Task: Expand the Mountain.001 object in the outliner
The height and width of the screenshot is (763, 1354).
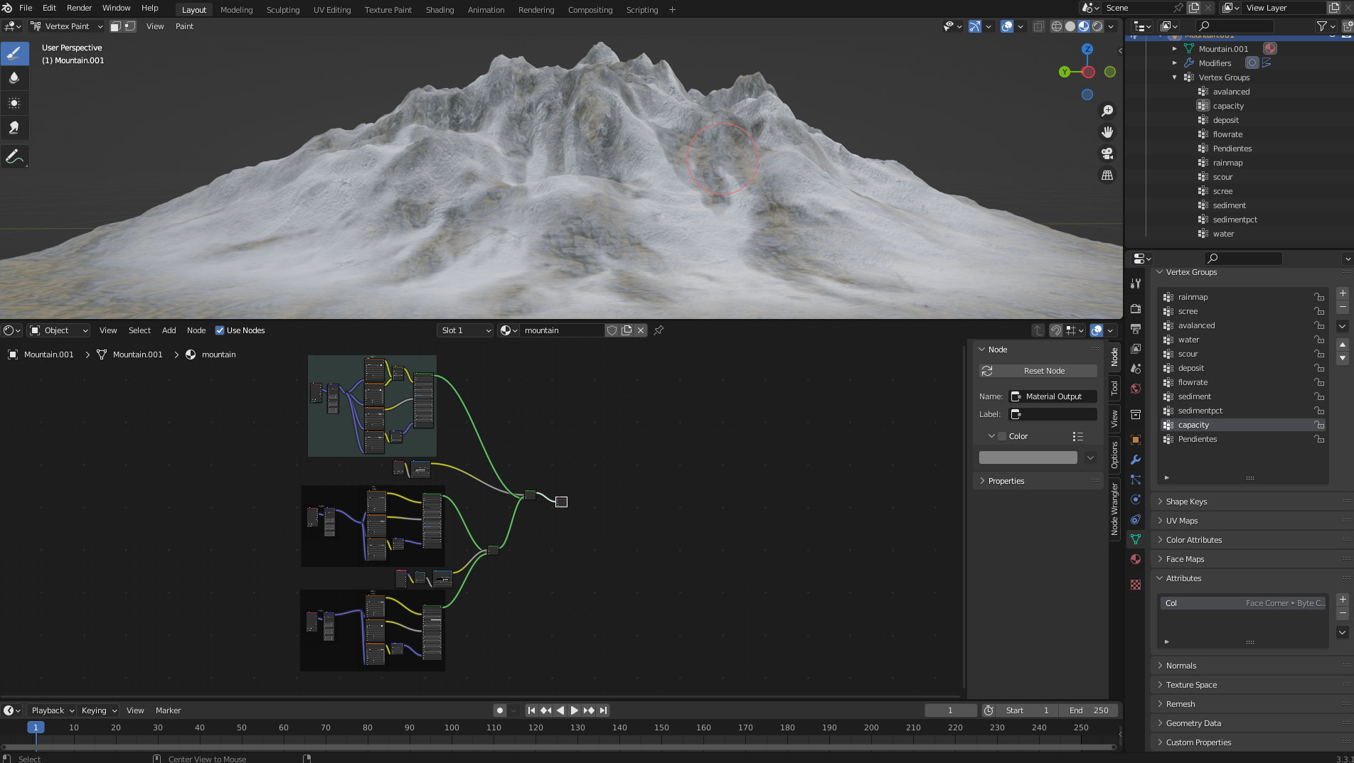Action: point(1174,48)
